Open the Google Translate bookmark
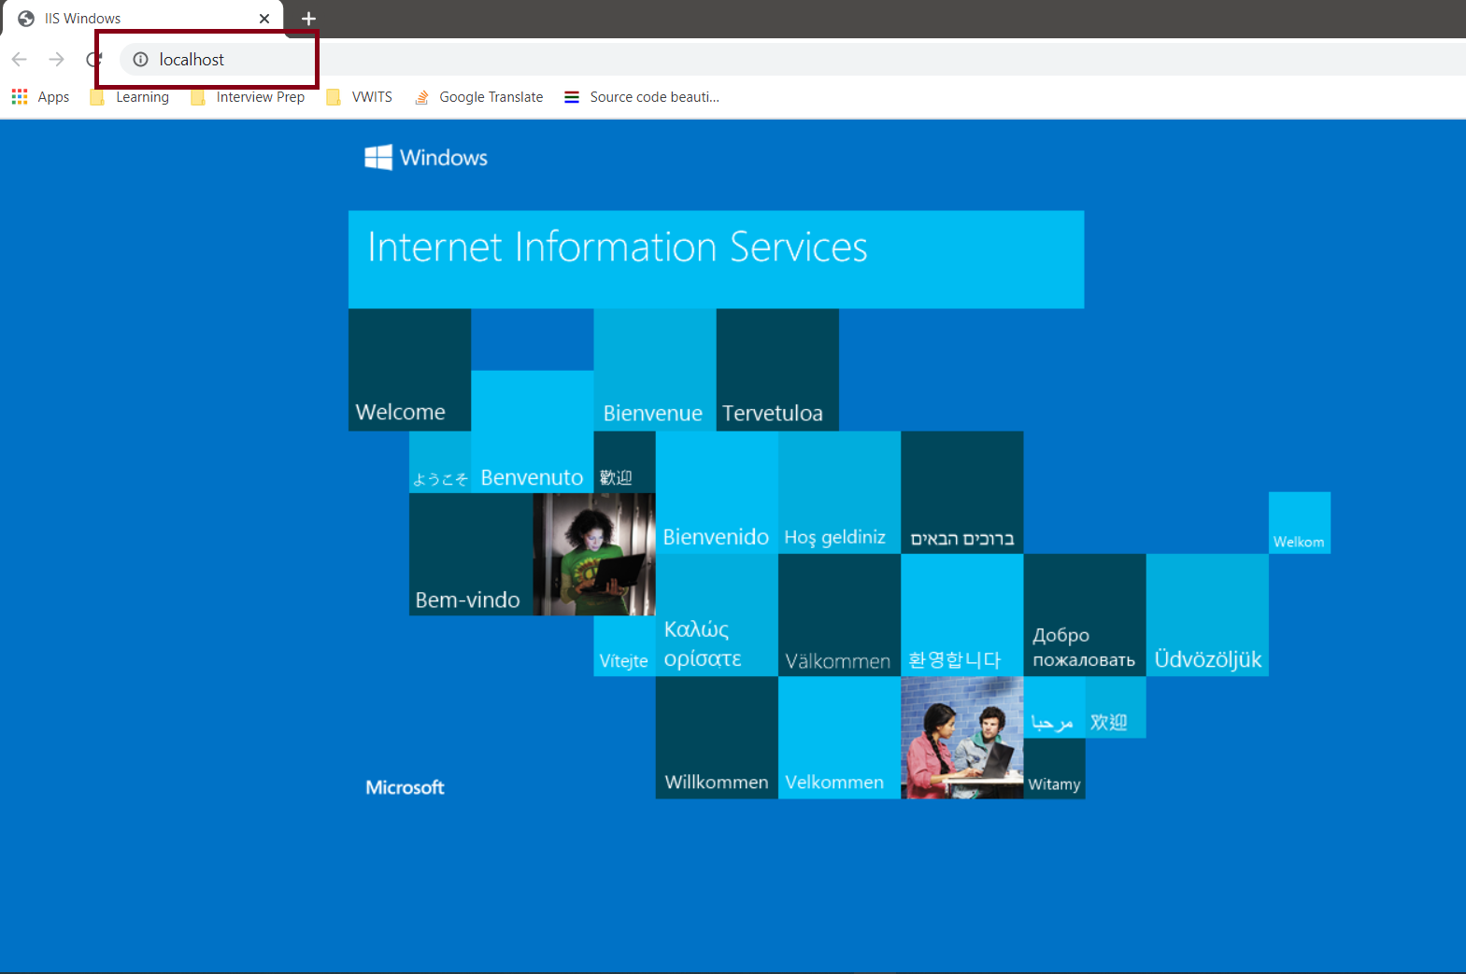This screenshot has width=1466, height=974. (x=478, y=97)
